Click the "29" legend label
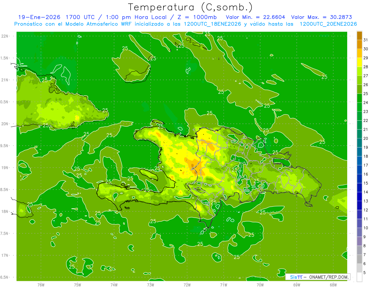The width and height of the screenshot is (374, 289). (366, 58)
